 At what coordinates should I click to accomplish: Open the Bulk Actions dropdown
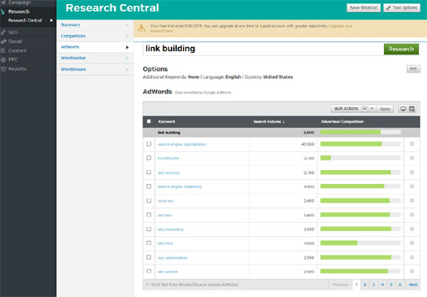click(353, 108)
